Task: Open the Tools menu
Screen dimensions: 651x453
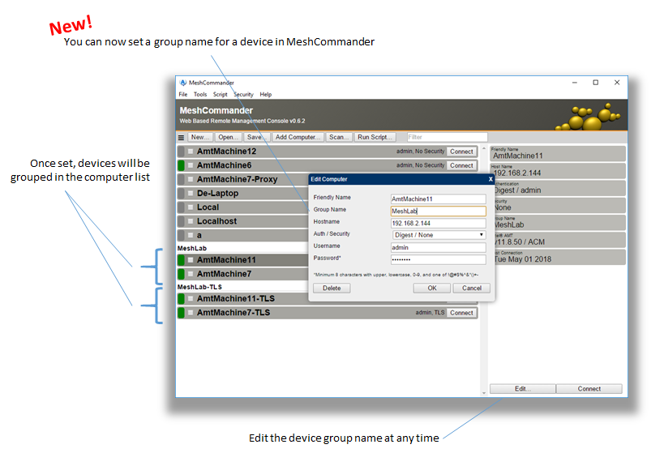Action: [200, 95]
